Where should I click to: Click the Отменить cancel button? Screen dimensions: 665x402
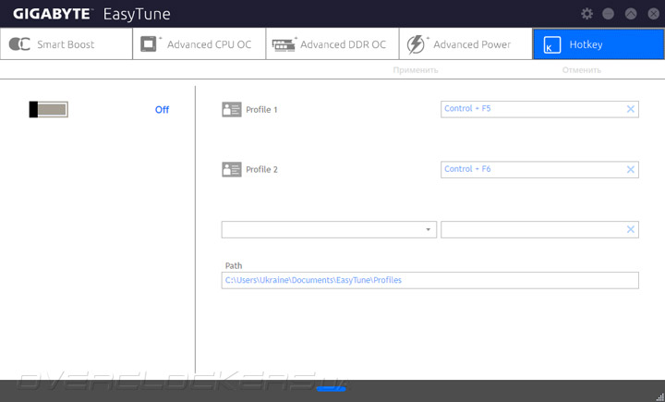[582, 70]
